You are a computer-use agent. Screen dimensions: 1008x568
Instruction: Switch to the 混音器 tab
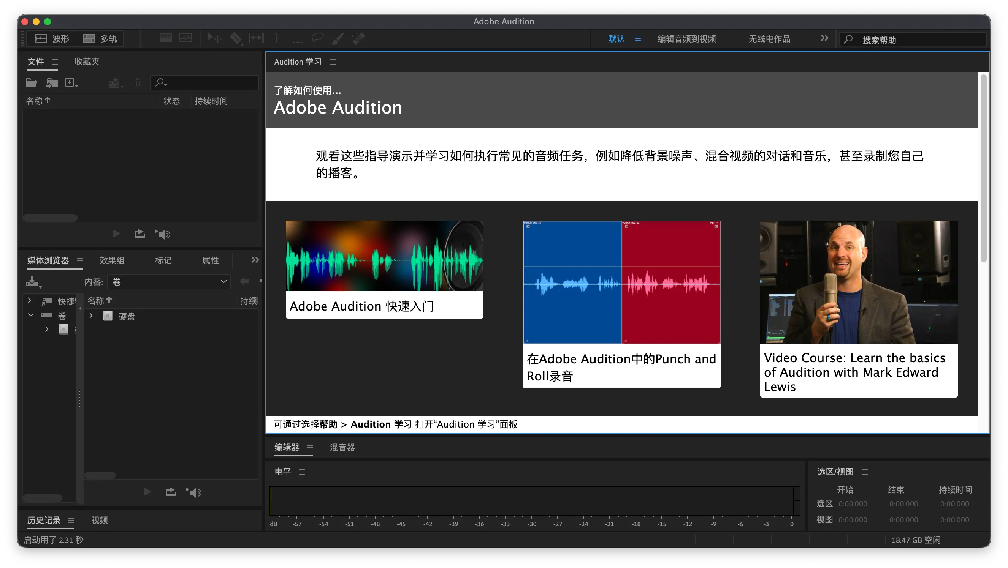coord(342,447)
